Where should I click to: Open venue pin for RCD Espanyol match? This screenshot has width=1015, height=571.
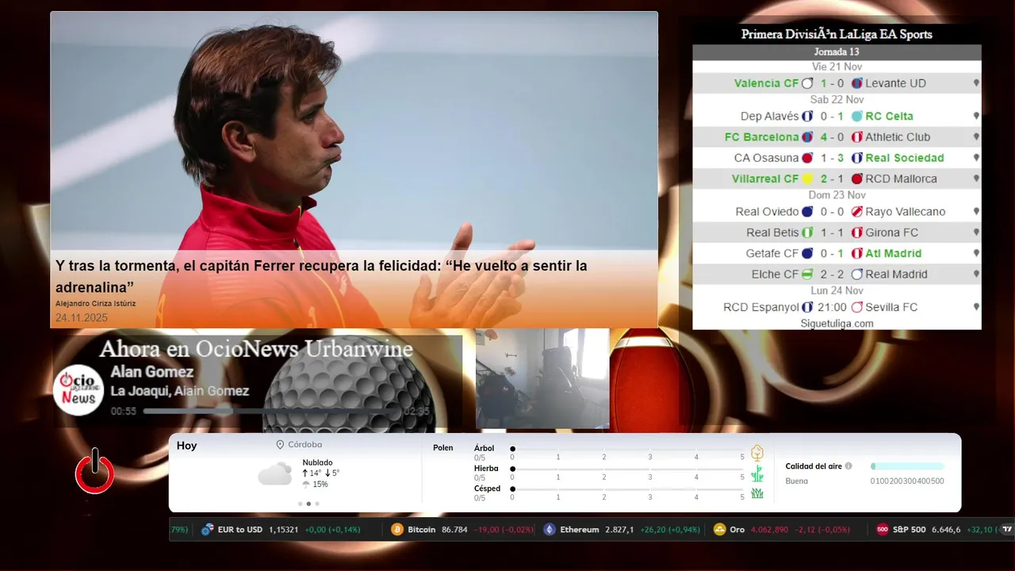point(976,307)
